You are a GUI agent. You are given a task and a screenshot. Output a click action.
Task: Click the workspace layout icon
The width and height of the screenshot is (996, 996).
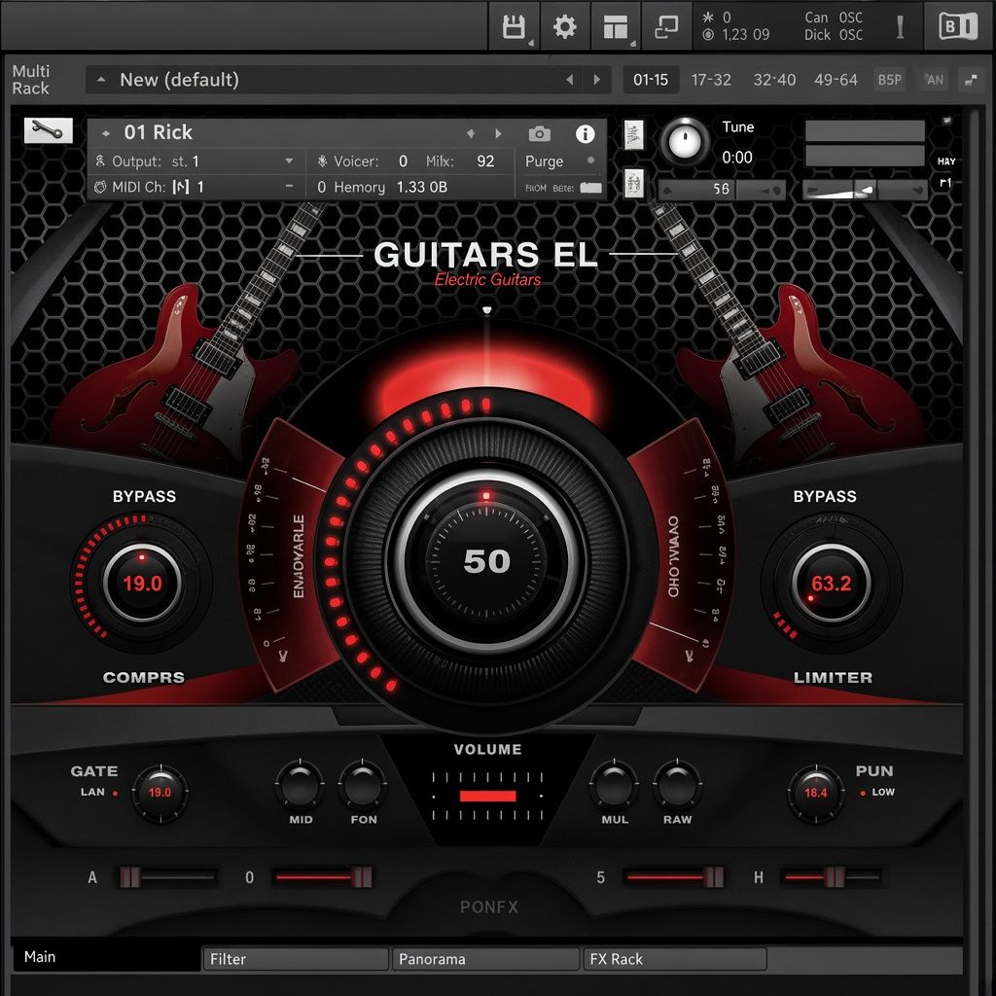pyautogui.click(x=615, y=26)
